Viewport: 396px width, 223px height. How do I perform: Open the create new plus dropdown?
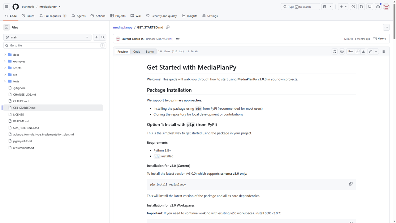(343, 7)
